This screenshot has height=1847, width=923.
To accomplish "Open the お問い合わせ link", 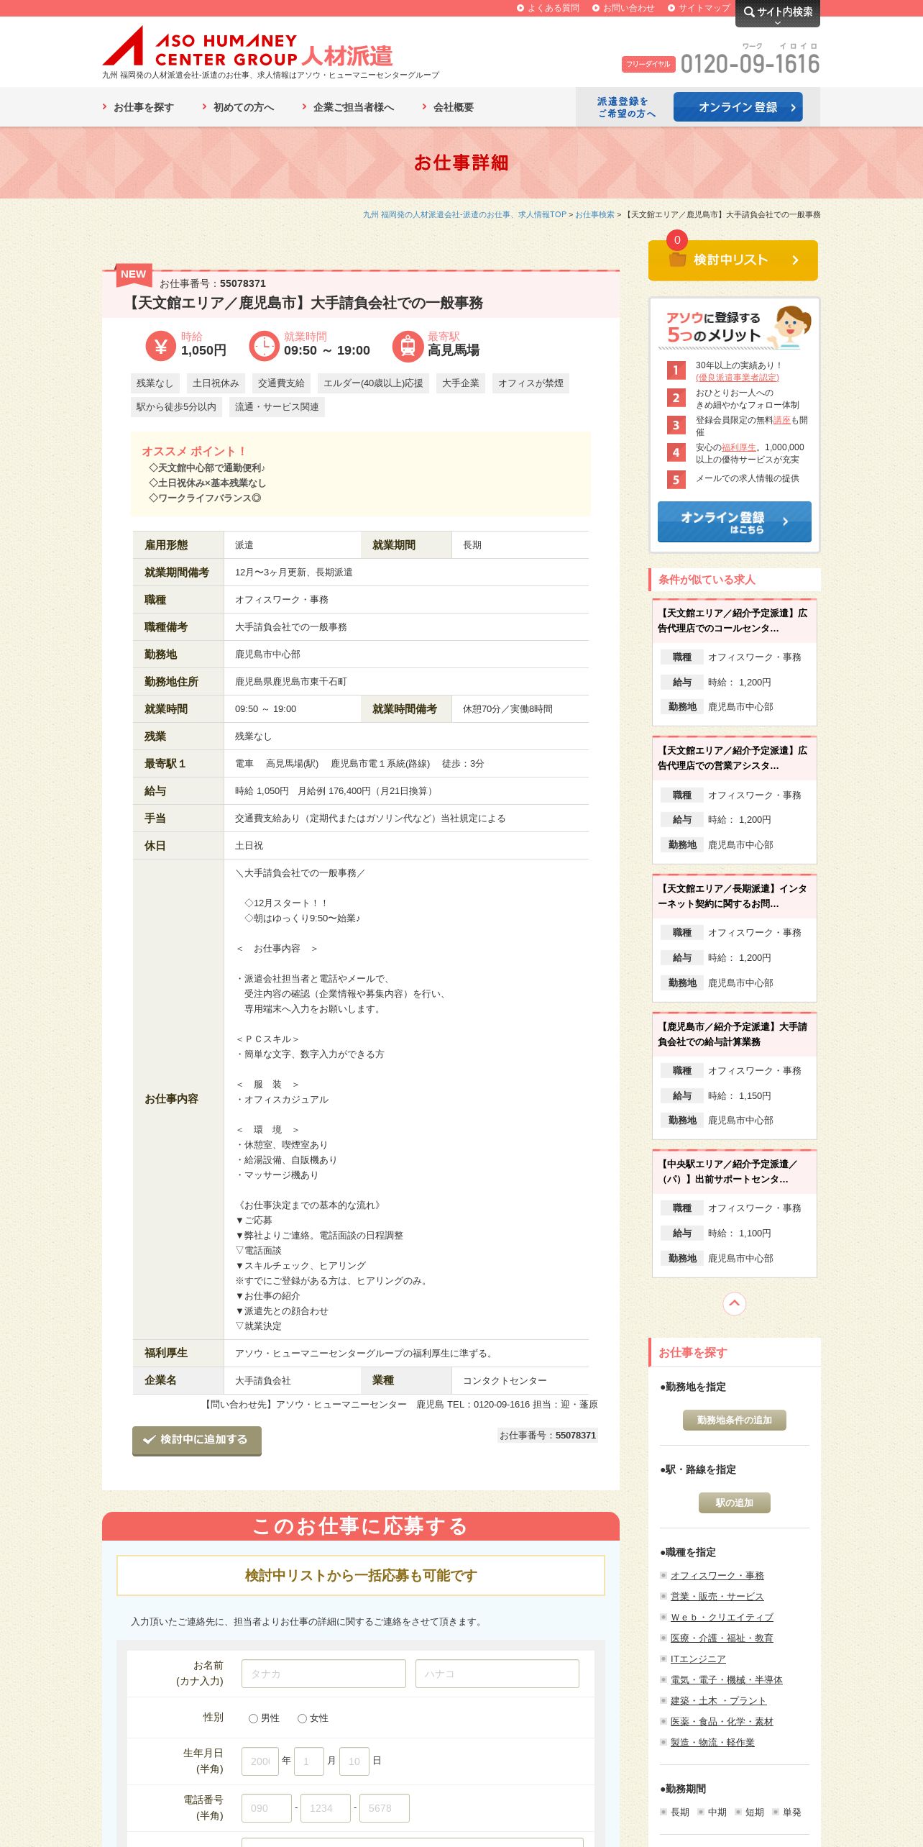I will click(x=624, y=8).
